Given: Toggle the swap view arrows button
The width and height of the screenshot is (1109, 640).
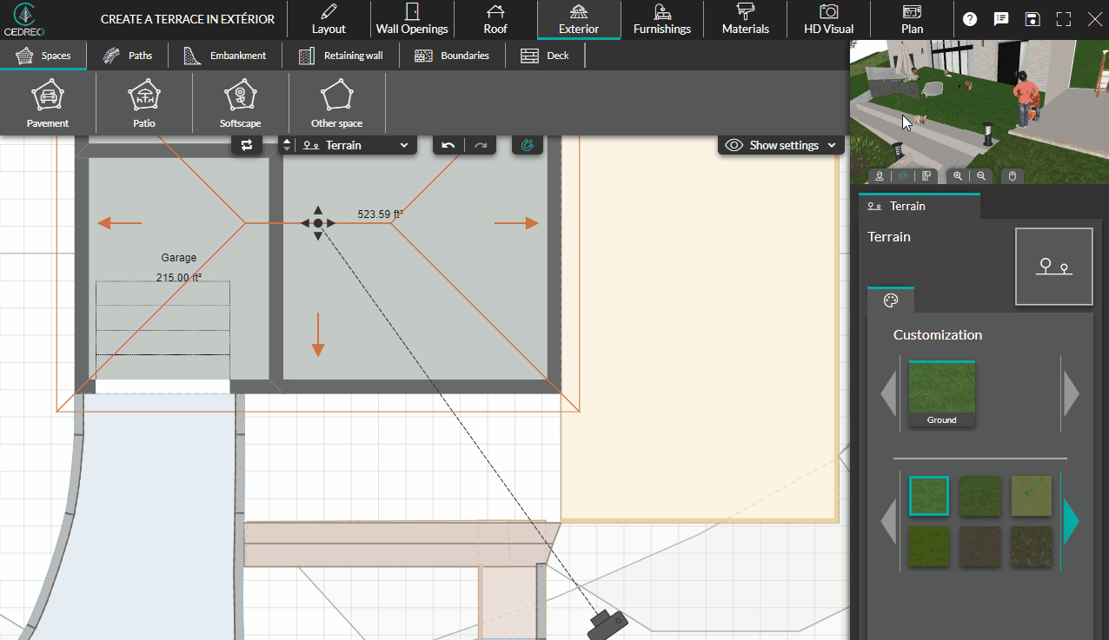Looking at the screenshot, I should coord(247,145).
